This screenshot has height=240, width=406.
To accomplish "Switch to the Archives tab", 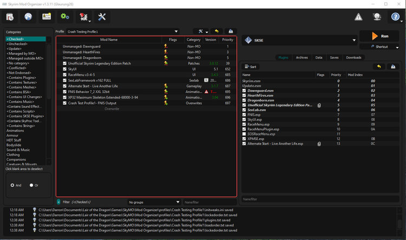I will tap(302, 57).
